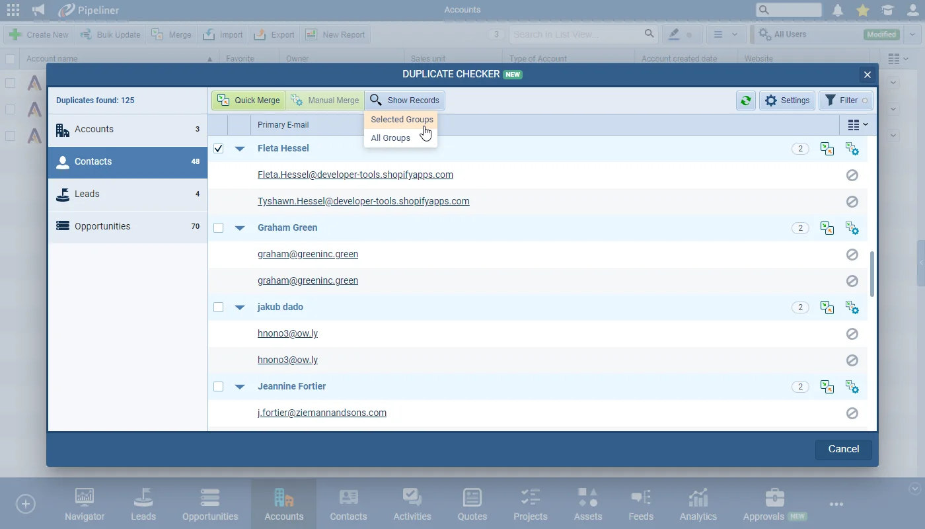The height and width of the screenshot is (529, 925).
Task: Exclude second hnono3@ow.ly record
Action: point(852,360)
